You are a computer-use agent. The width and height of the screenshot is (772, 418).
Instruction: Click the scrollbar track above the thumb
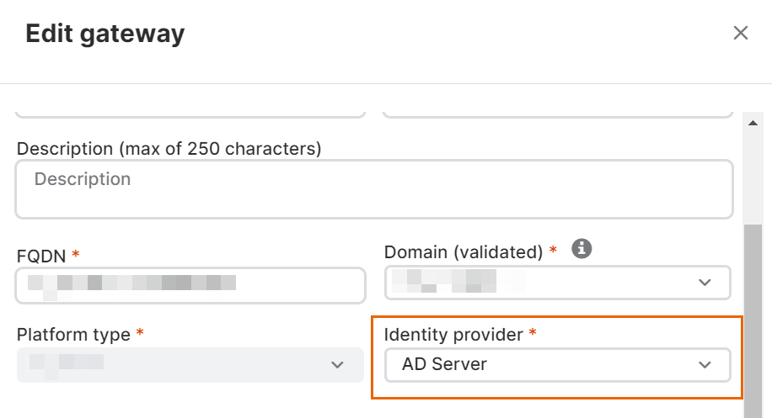[750, 177]
